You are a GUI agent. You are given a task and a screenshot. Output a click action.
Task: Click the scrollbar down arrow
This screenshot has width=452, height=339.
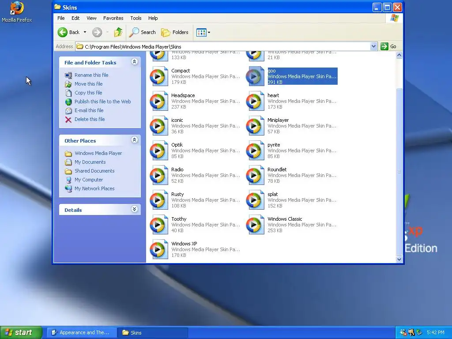coord(399,259)
